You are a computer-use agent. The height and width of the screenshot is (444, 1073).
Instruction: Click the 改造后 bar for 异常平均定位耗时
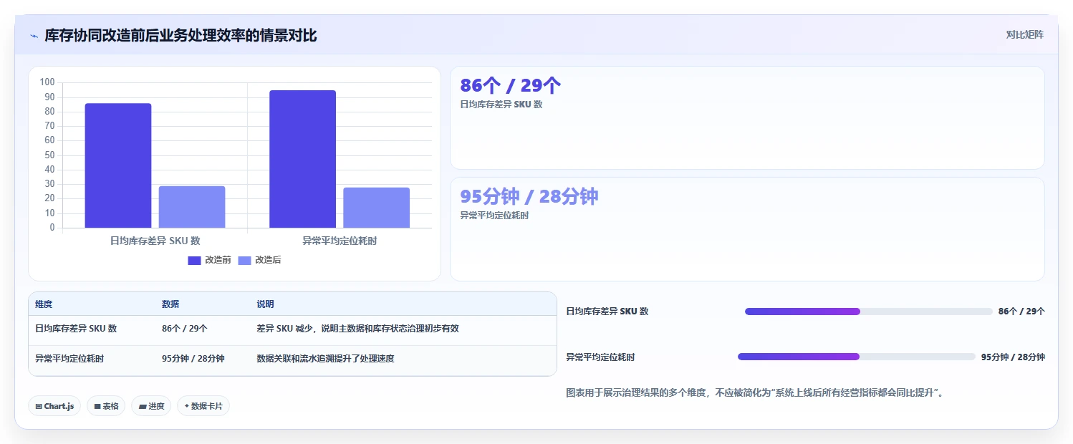pyautogui.click(x=376, y=208)
